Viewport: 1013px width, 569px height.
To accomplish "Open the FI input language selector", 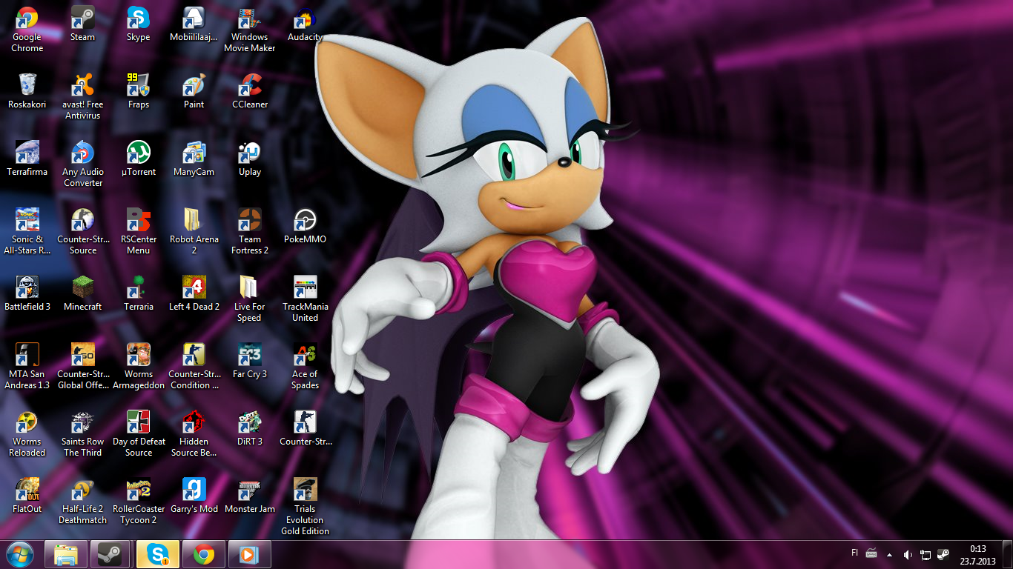I will pyautogui.click(x=854, y=553).
